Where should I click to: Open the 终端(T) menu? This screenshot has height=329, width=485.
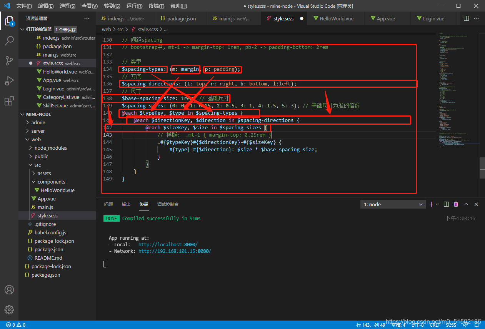pos(156,6)
